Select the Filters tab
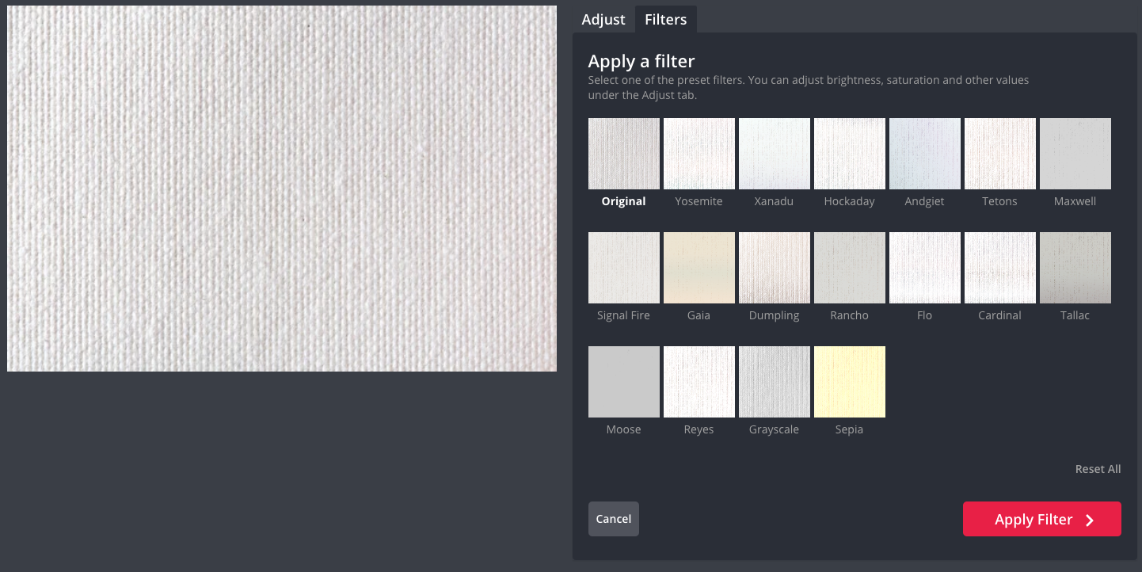This screenshot has height=572, width=1142. [x=665, y=20]
